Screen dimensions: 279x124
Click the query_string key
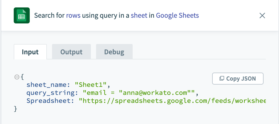pos(53,93)
